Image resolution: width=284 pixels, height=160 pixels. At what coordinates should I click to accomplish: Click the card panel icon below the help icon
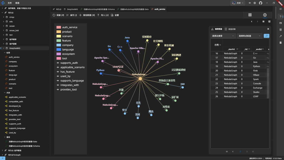point(280,23)
